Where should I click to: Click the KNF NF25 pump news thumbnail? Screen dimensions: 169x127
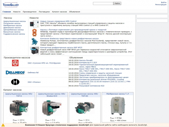click(34, 51)
